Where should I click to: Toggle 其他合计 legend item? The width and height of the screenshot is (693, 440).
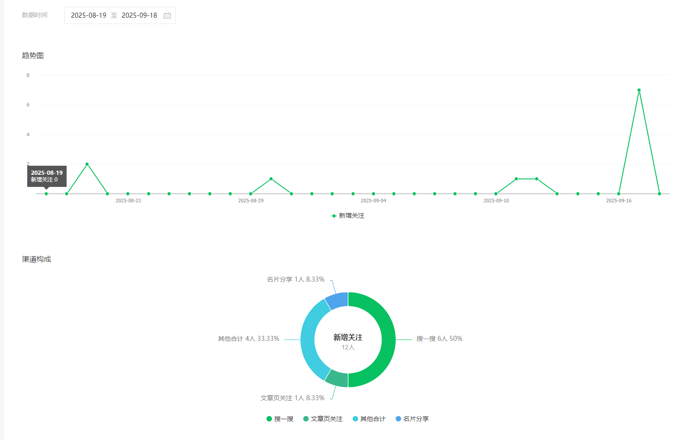pyautogui.click(x=369, y=419)
